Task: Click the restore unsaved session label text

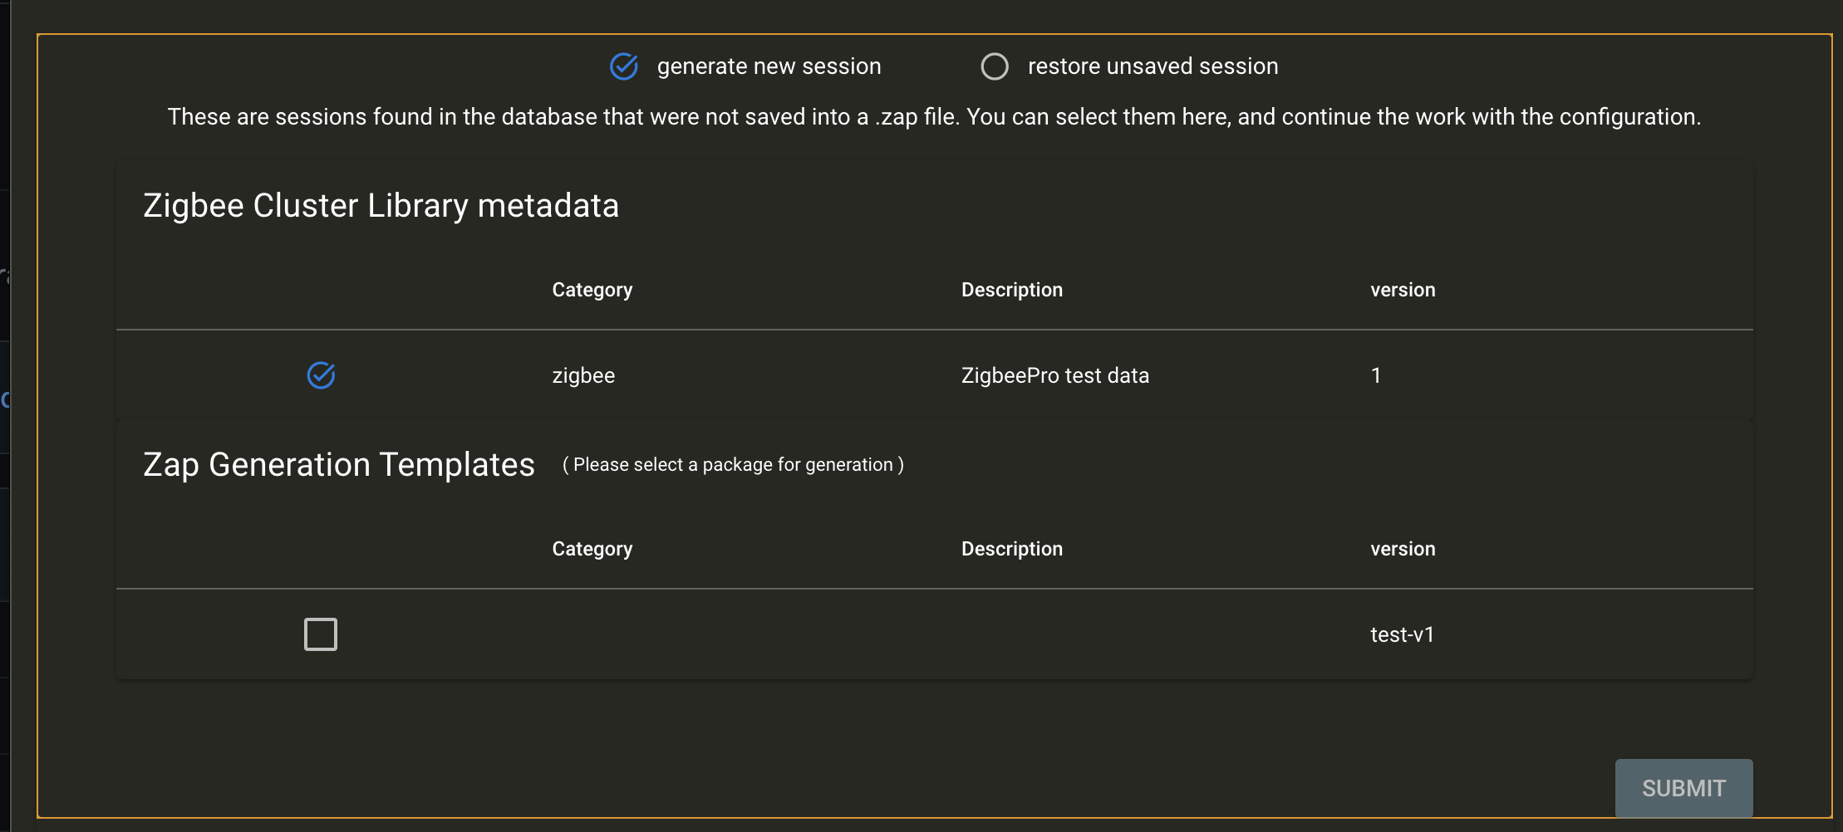Action: (x=1153, y=66)
